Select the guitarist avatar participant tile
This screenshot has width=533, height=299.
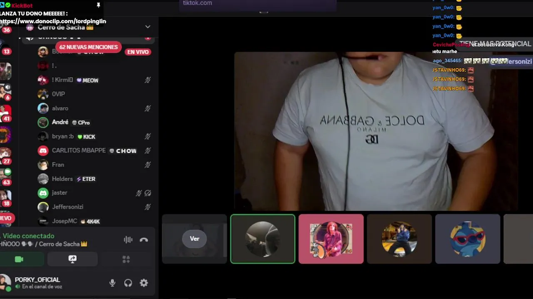331,239
